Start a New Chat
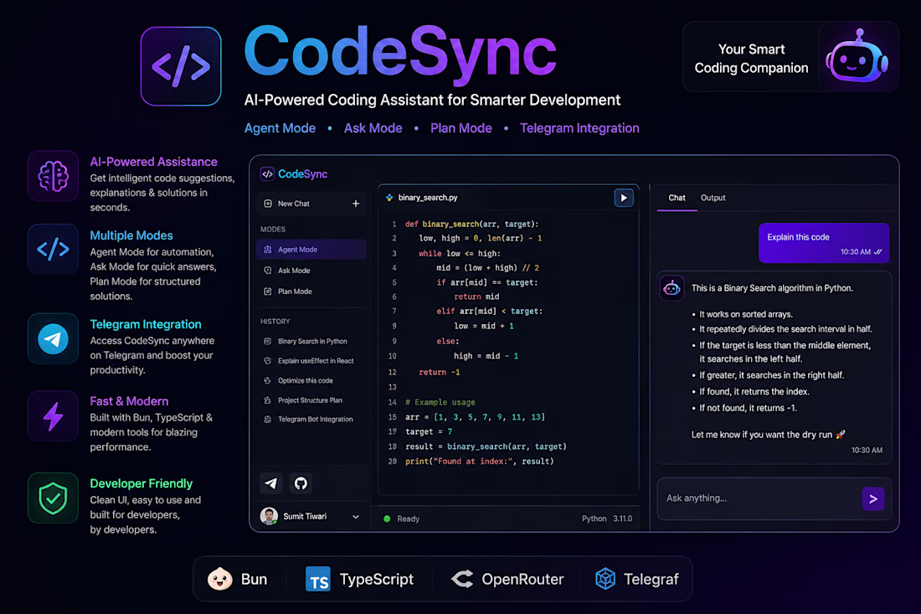Viewport: 921px width, 614px height. [x=311, y=204]
